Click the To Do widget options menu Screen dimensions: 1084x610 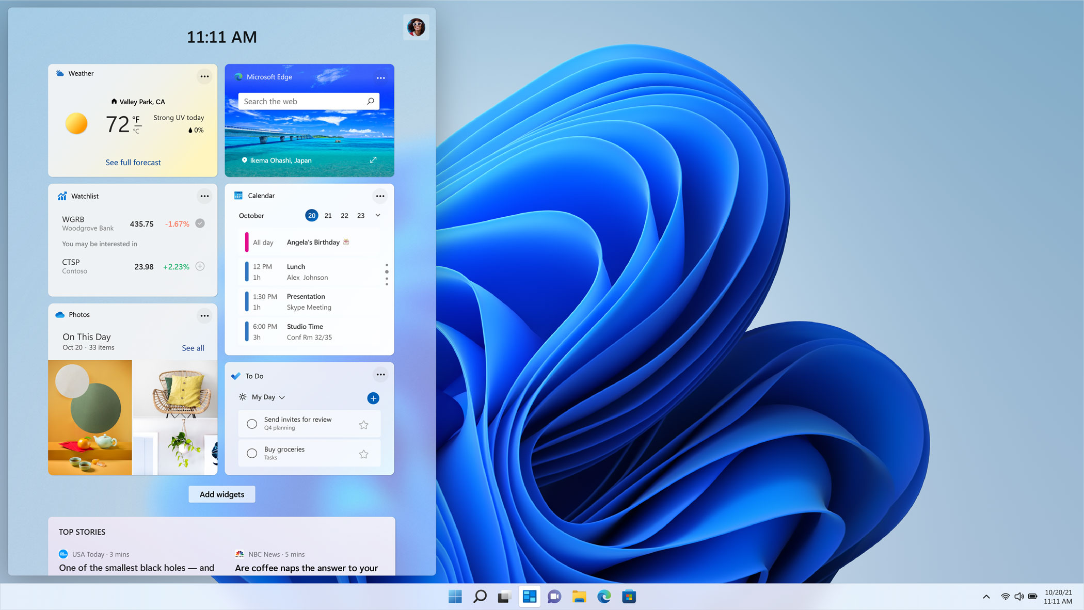click(380, 375)
